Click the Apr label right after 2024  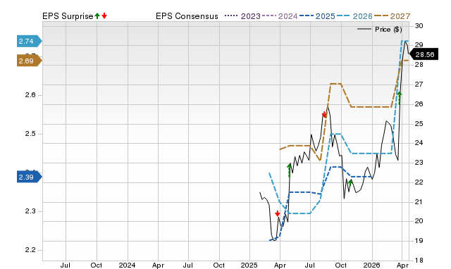158,265
